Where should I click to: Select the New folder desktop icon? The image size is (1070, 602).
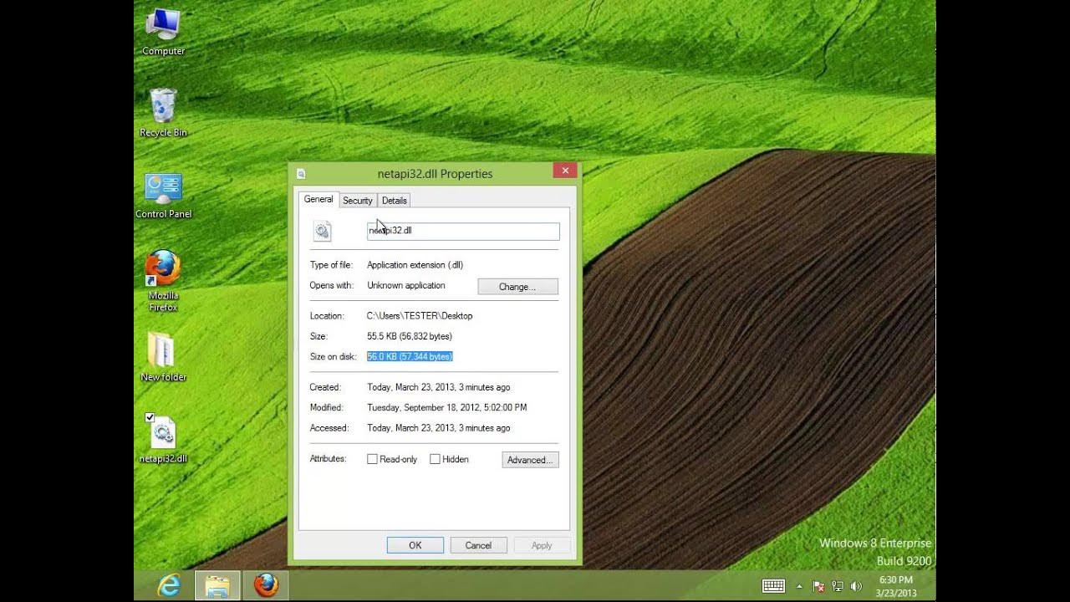(x=163, y=357)
